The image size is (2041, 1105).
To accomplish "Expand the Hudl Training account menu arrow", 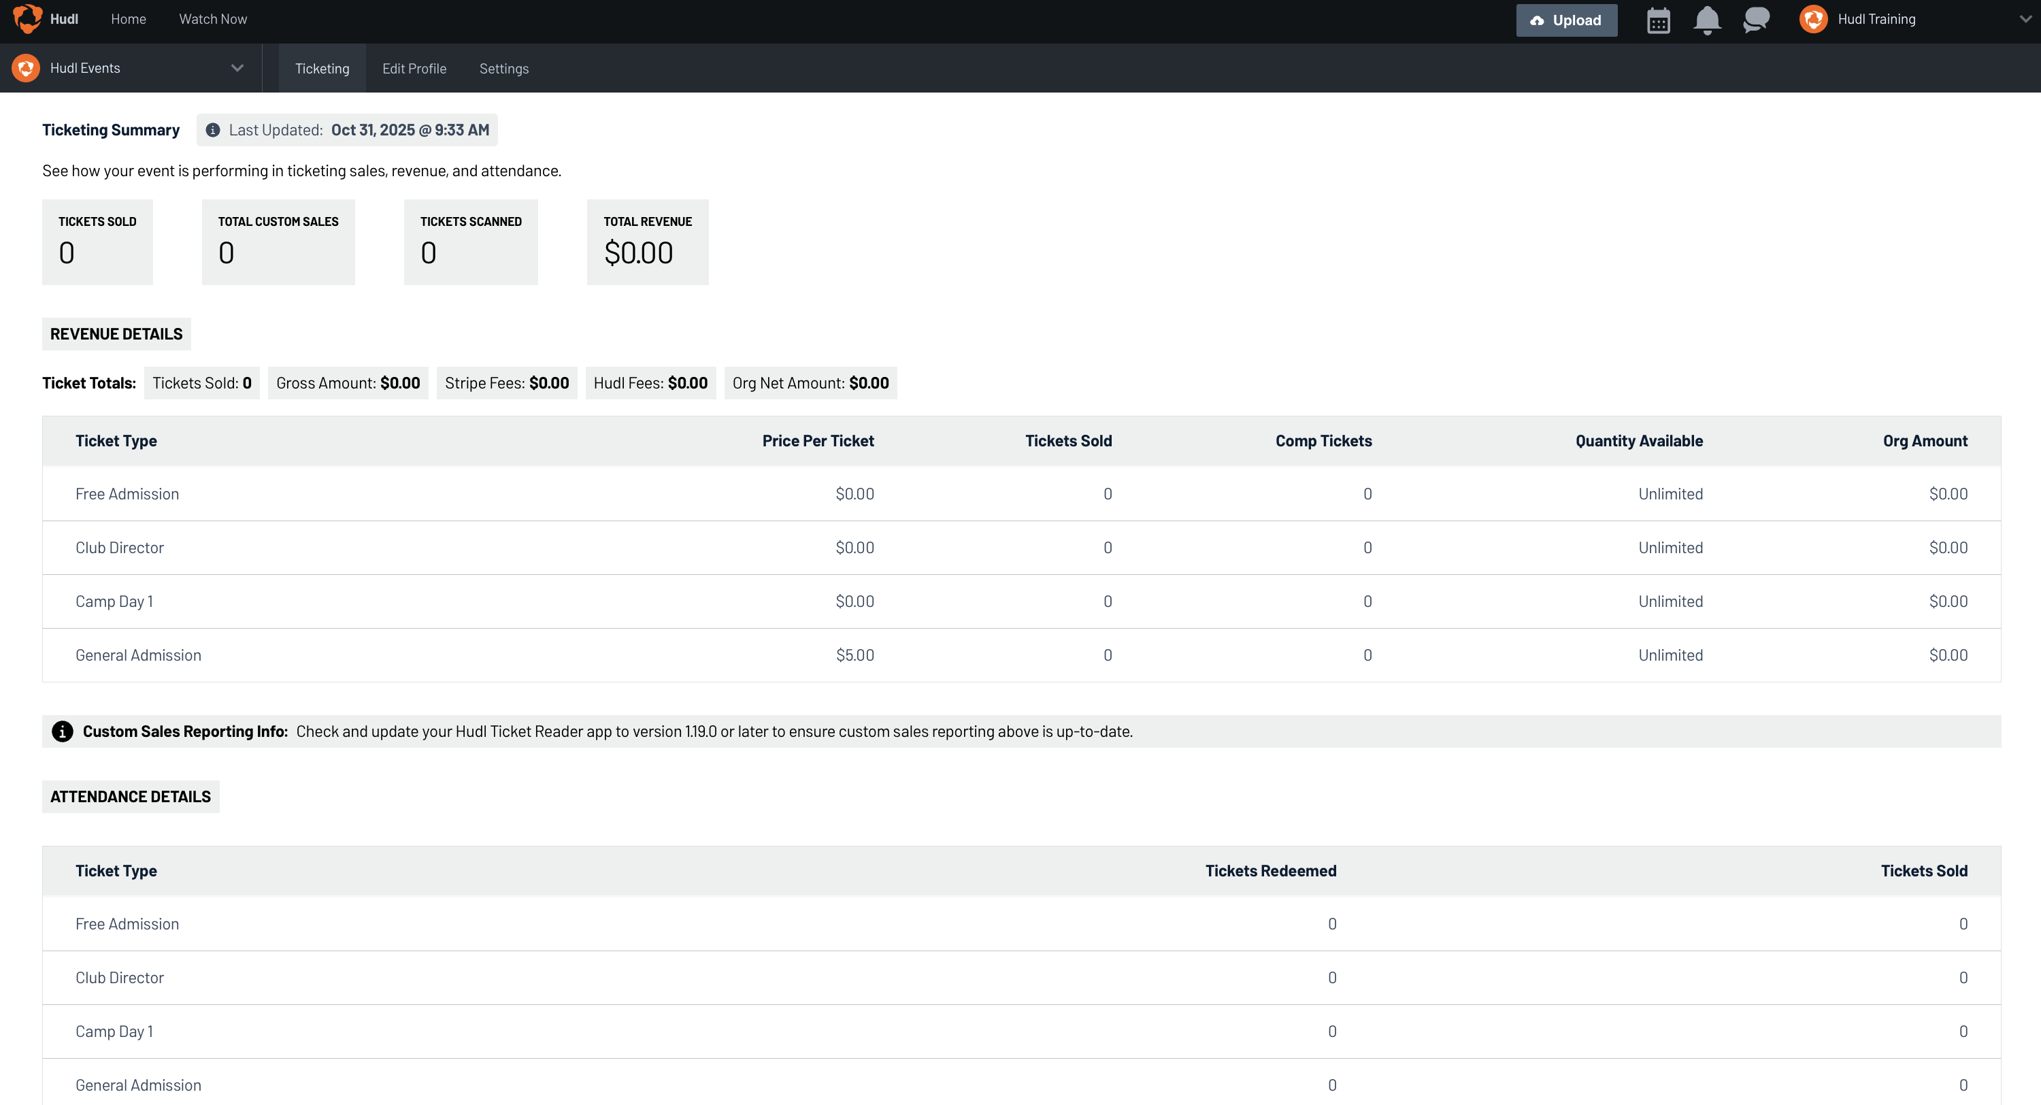I will click(x=2025, y=19).
